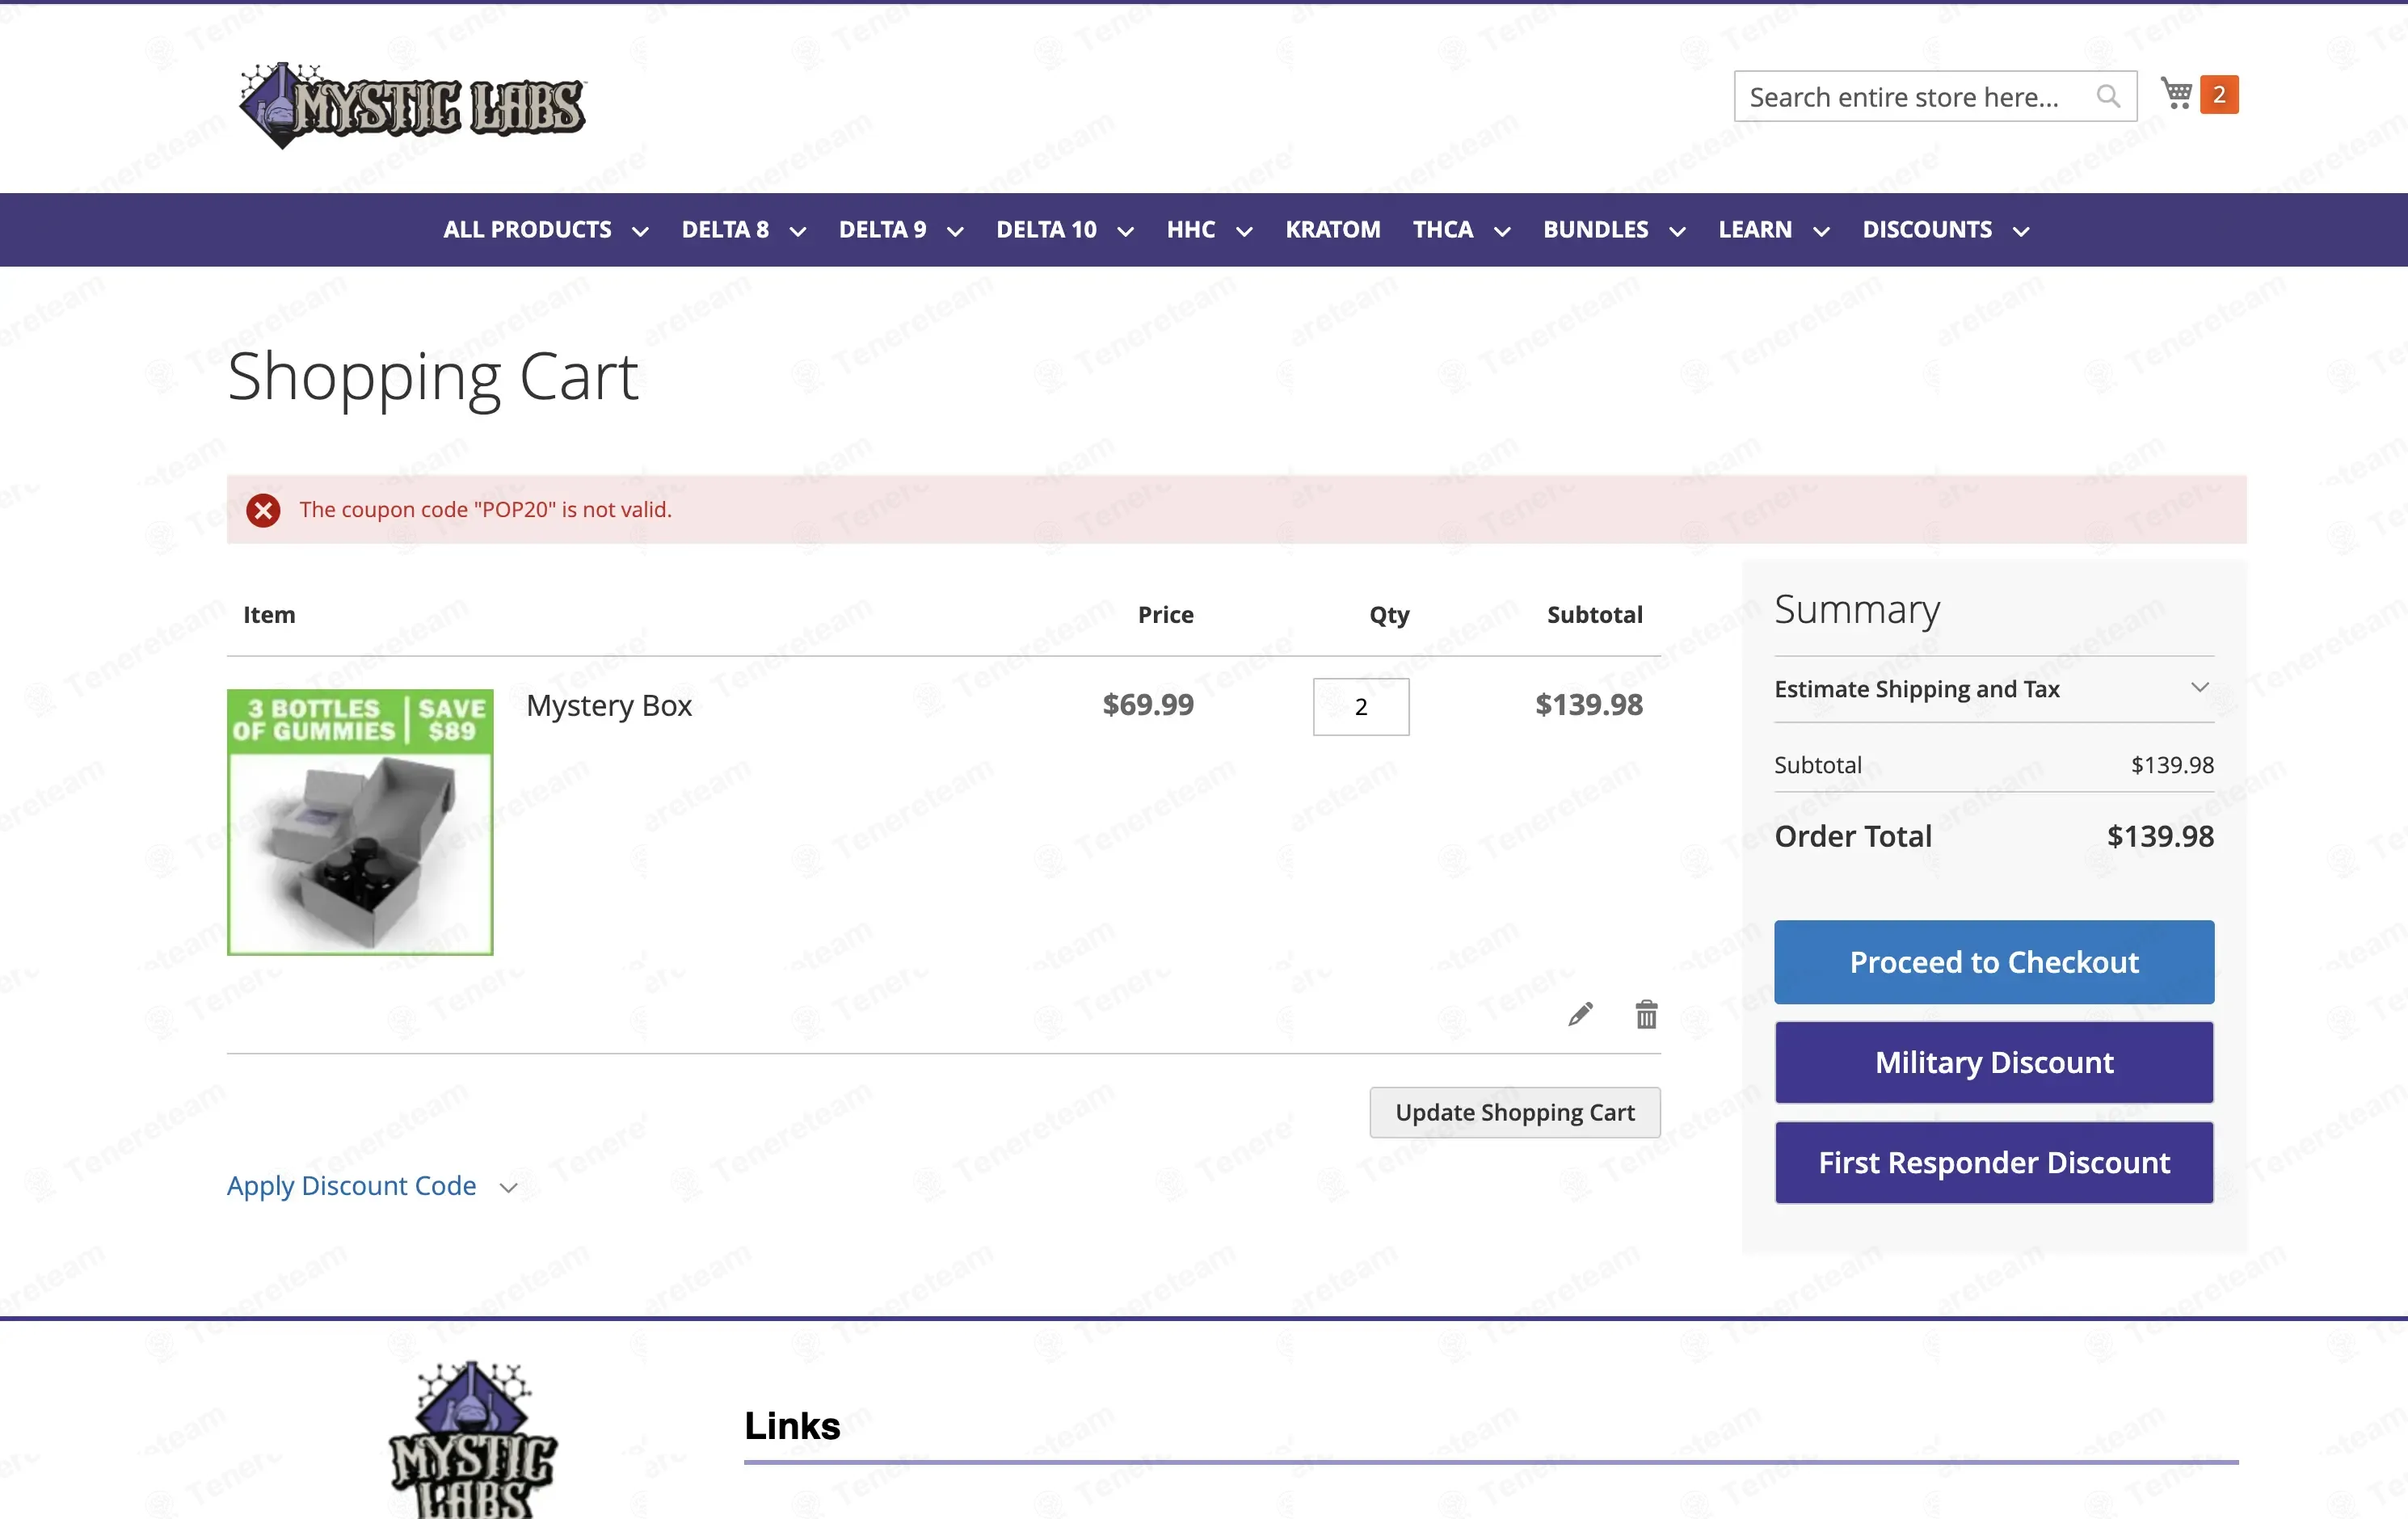2408x1519 pixels.
Task: Click the cart item count badge
Action: (x=2219, y=95)
